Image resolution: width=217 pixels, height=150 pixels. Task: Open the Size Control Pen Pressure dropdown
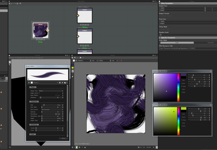52,110
